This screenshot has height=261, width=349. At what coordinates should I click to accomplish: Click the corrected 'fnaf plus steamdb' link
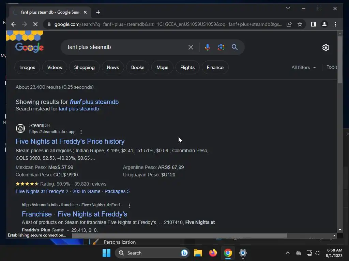click(x=94, y=102)
